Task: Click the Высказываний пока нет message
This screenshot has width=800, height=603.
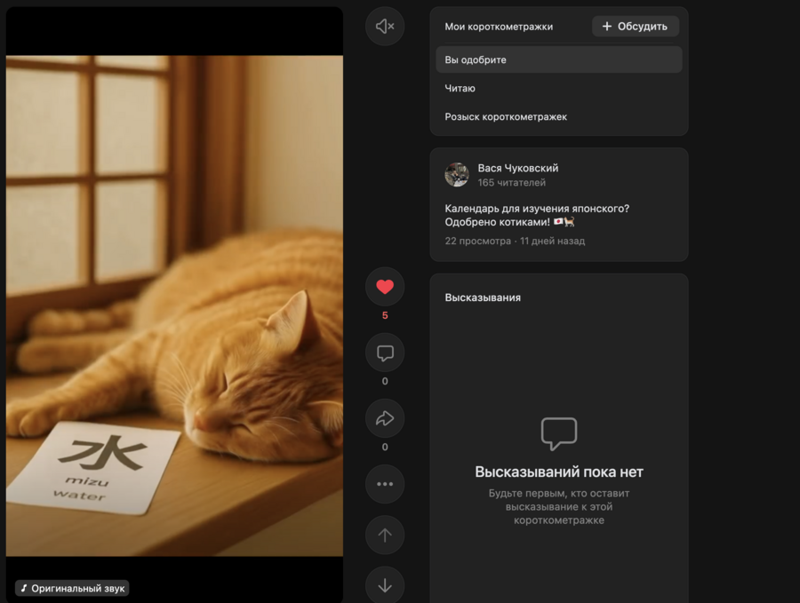Action: 559,472
